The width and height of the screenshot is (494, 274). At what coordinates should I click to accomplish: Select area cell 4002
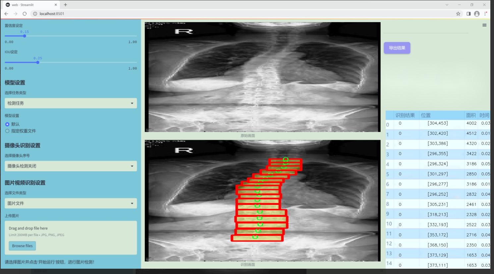point(471,123)
